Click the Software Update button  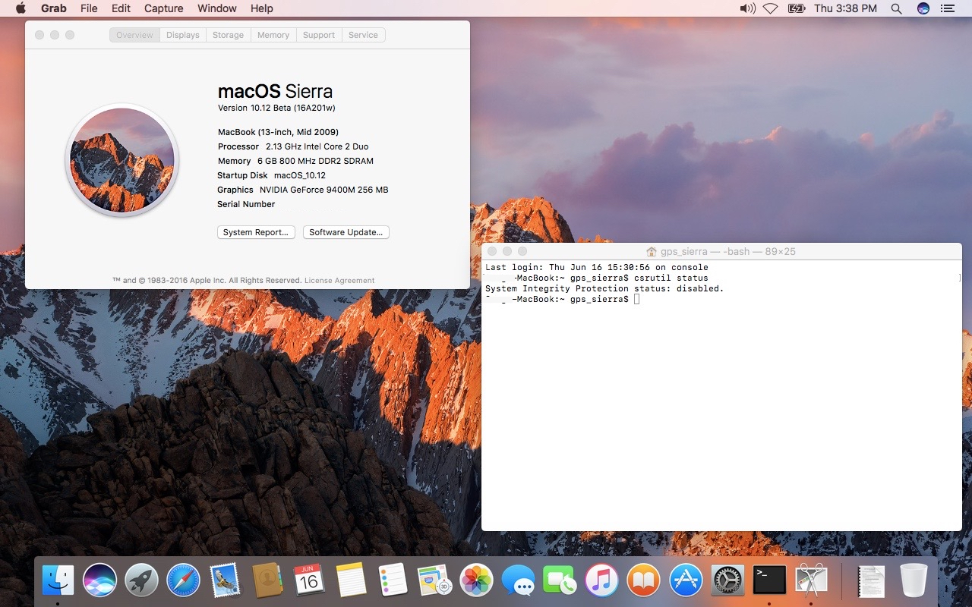tap(346, 232)
